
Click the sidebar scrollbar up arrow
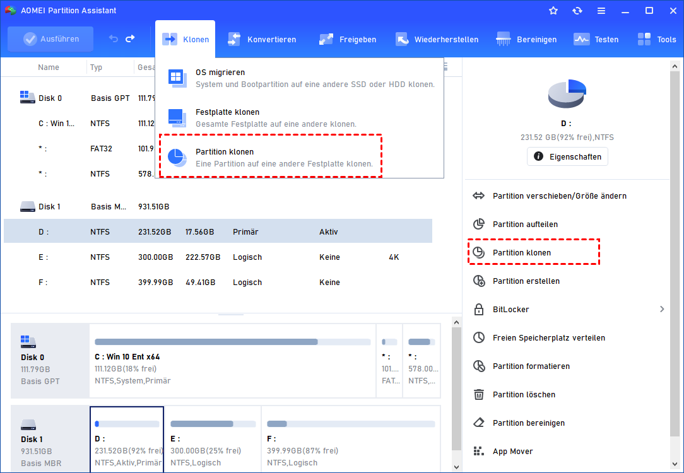click(x=675, y=67)
